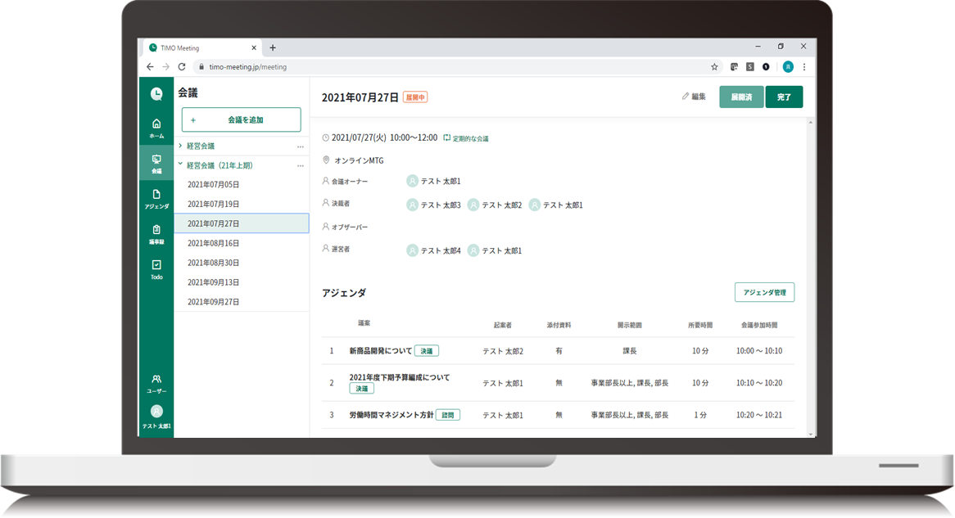This screenshot has width=955, height=518.
Task: Click the 決議 tag on agenda row 1
Action: point(427,351)
